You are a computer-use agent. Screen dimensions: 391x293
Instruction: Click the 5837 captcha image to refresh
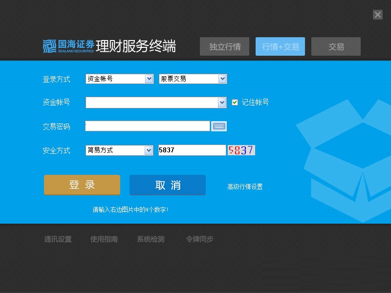click(x=241, y=150)
